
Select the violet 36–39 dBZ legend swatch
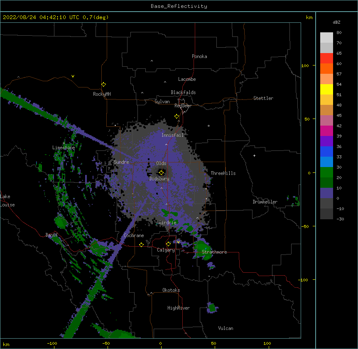(326, 141)
